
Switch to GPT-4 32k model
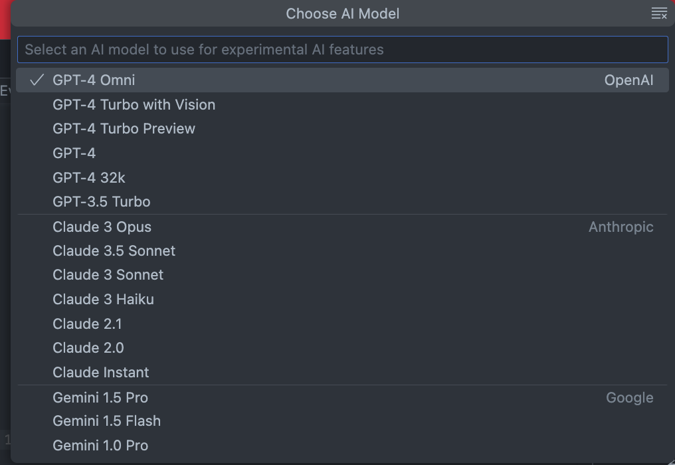89,178
